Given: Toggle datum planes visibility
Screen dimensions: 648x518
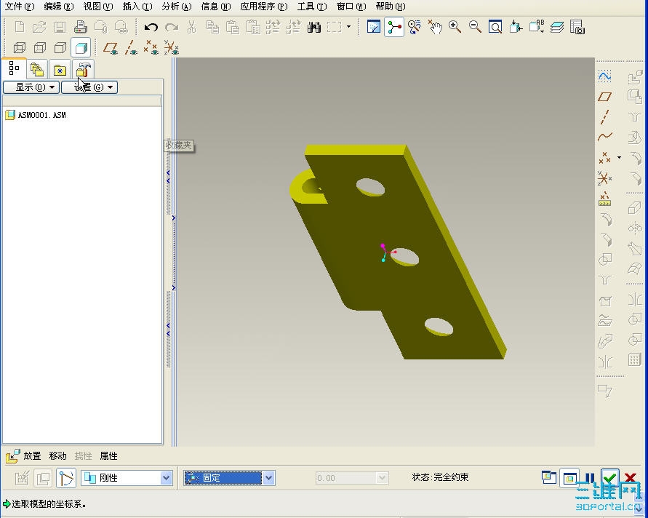Looking at the screenshot, I should (111, 48).
